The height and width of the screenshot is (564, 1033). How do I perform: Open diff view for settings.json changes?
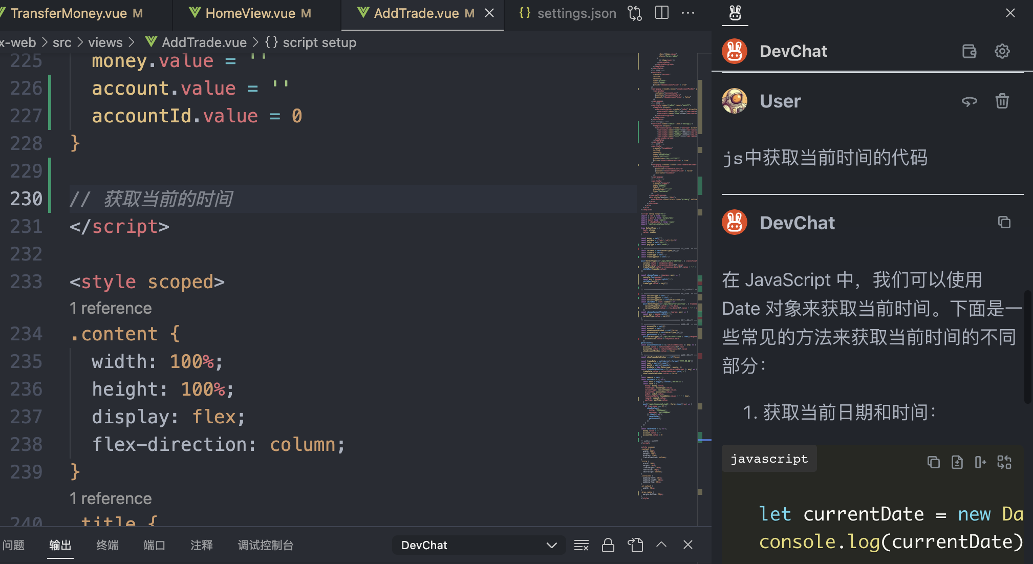click(634, 13)
